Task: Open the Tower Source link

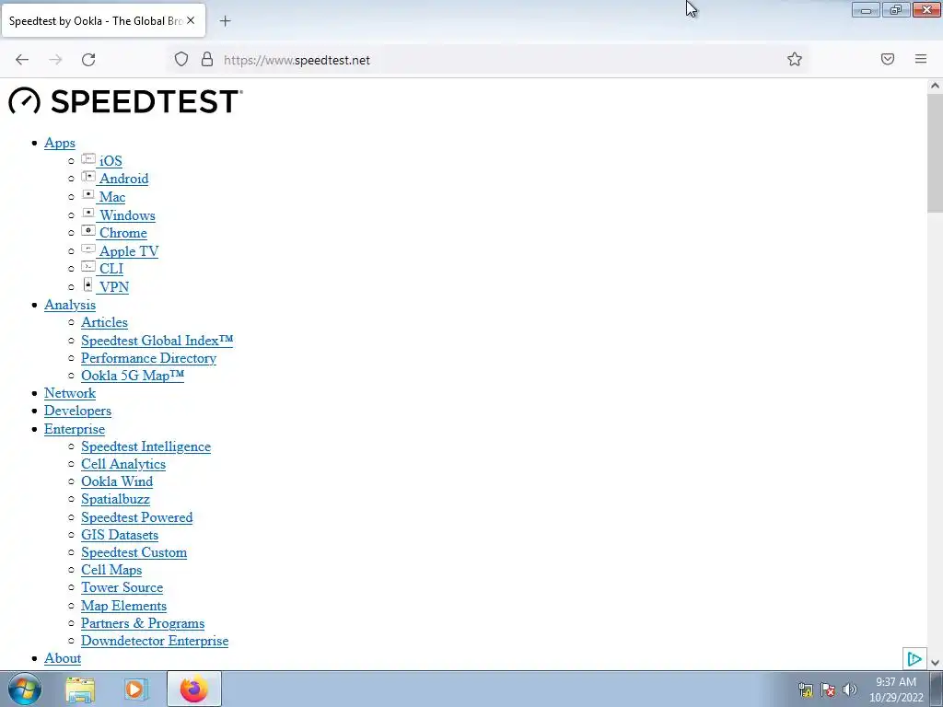Action: point(122,587)
